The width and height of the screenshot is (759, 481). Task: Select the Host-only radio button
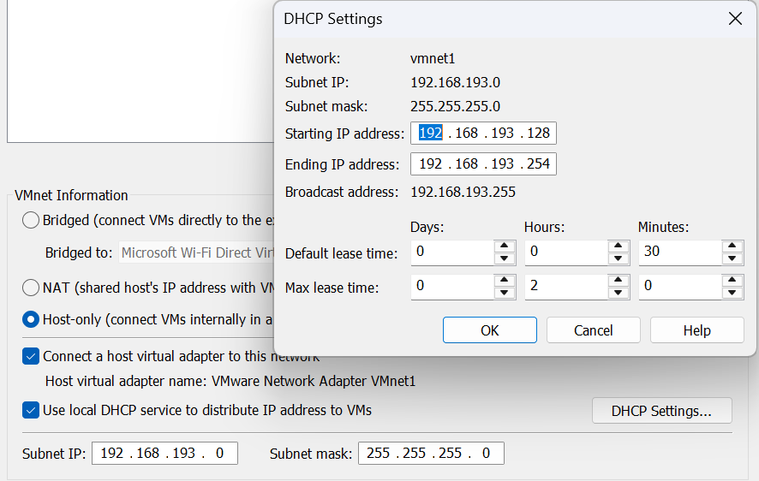tap(31, 319)
